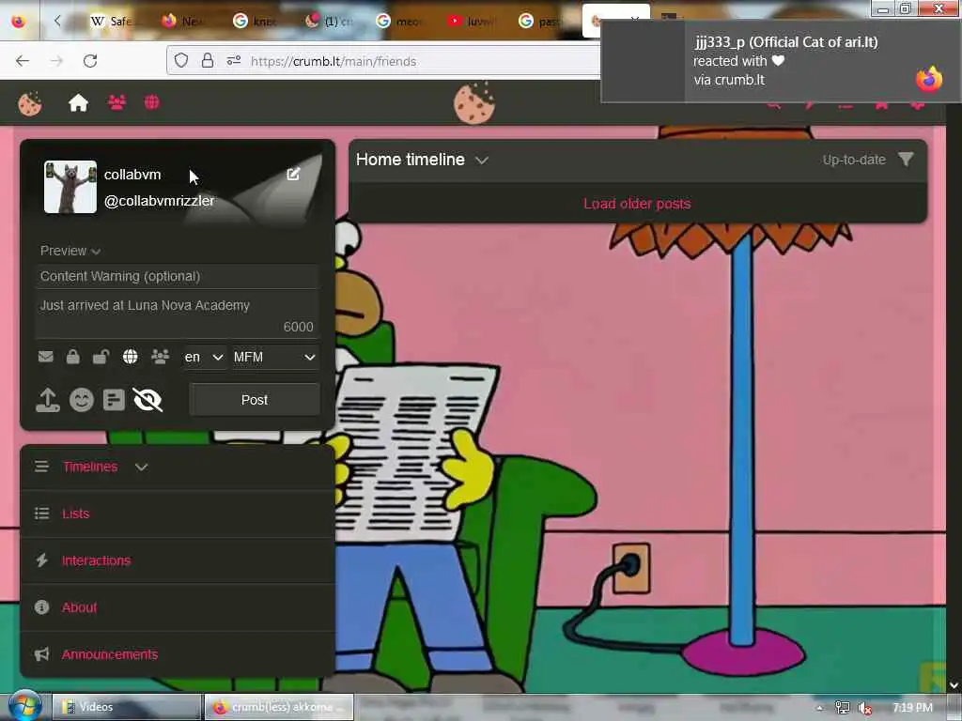This screenshot has width=962, height=721.
Task: Switch to the Firefox New tab
Action: 183,22
